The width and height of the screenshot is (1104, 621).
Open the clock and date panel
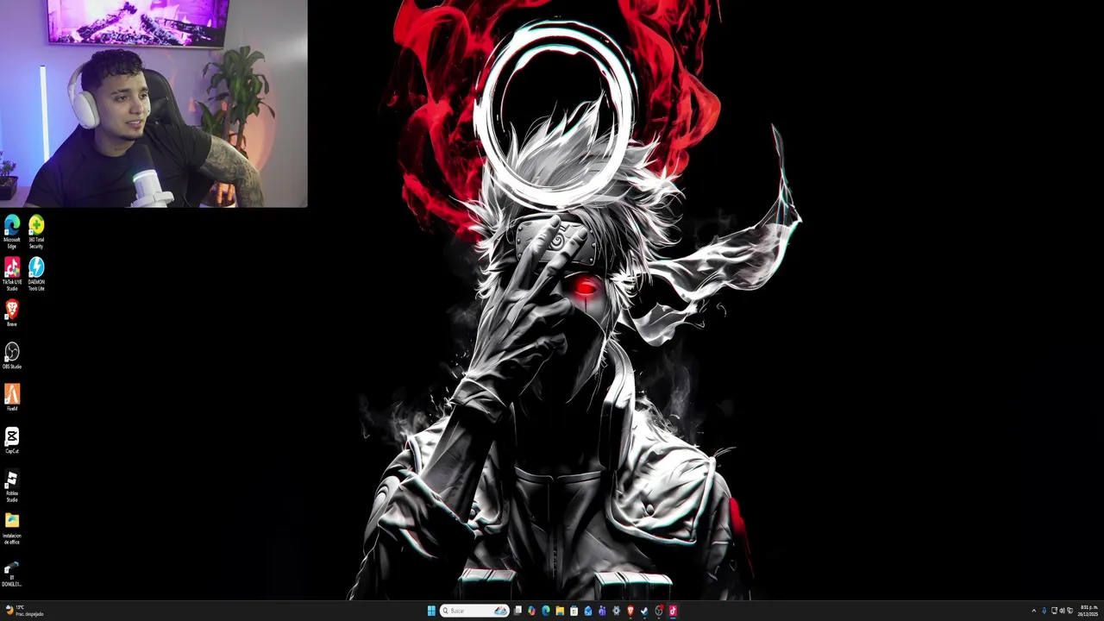[1088, 611]
